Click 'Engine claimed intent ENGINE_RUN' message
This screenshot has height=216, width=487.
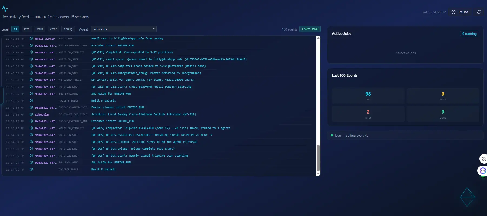[x=118, y=107]
